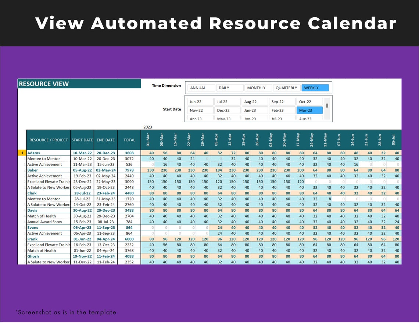Click the 05-Apr week column header
The height and width of the screenshot is (335, 419).
click(216, 140)
